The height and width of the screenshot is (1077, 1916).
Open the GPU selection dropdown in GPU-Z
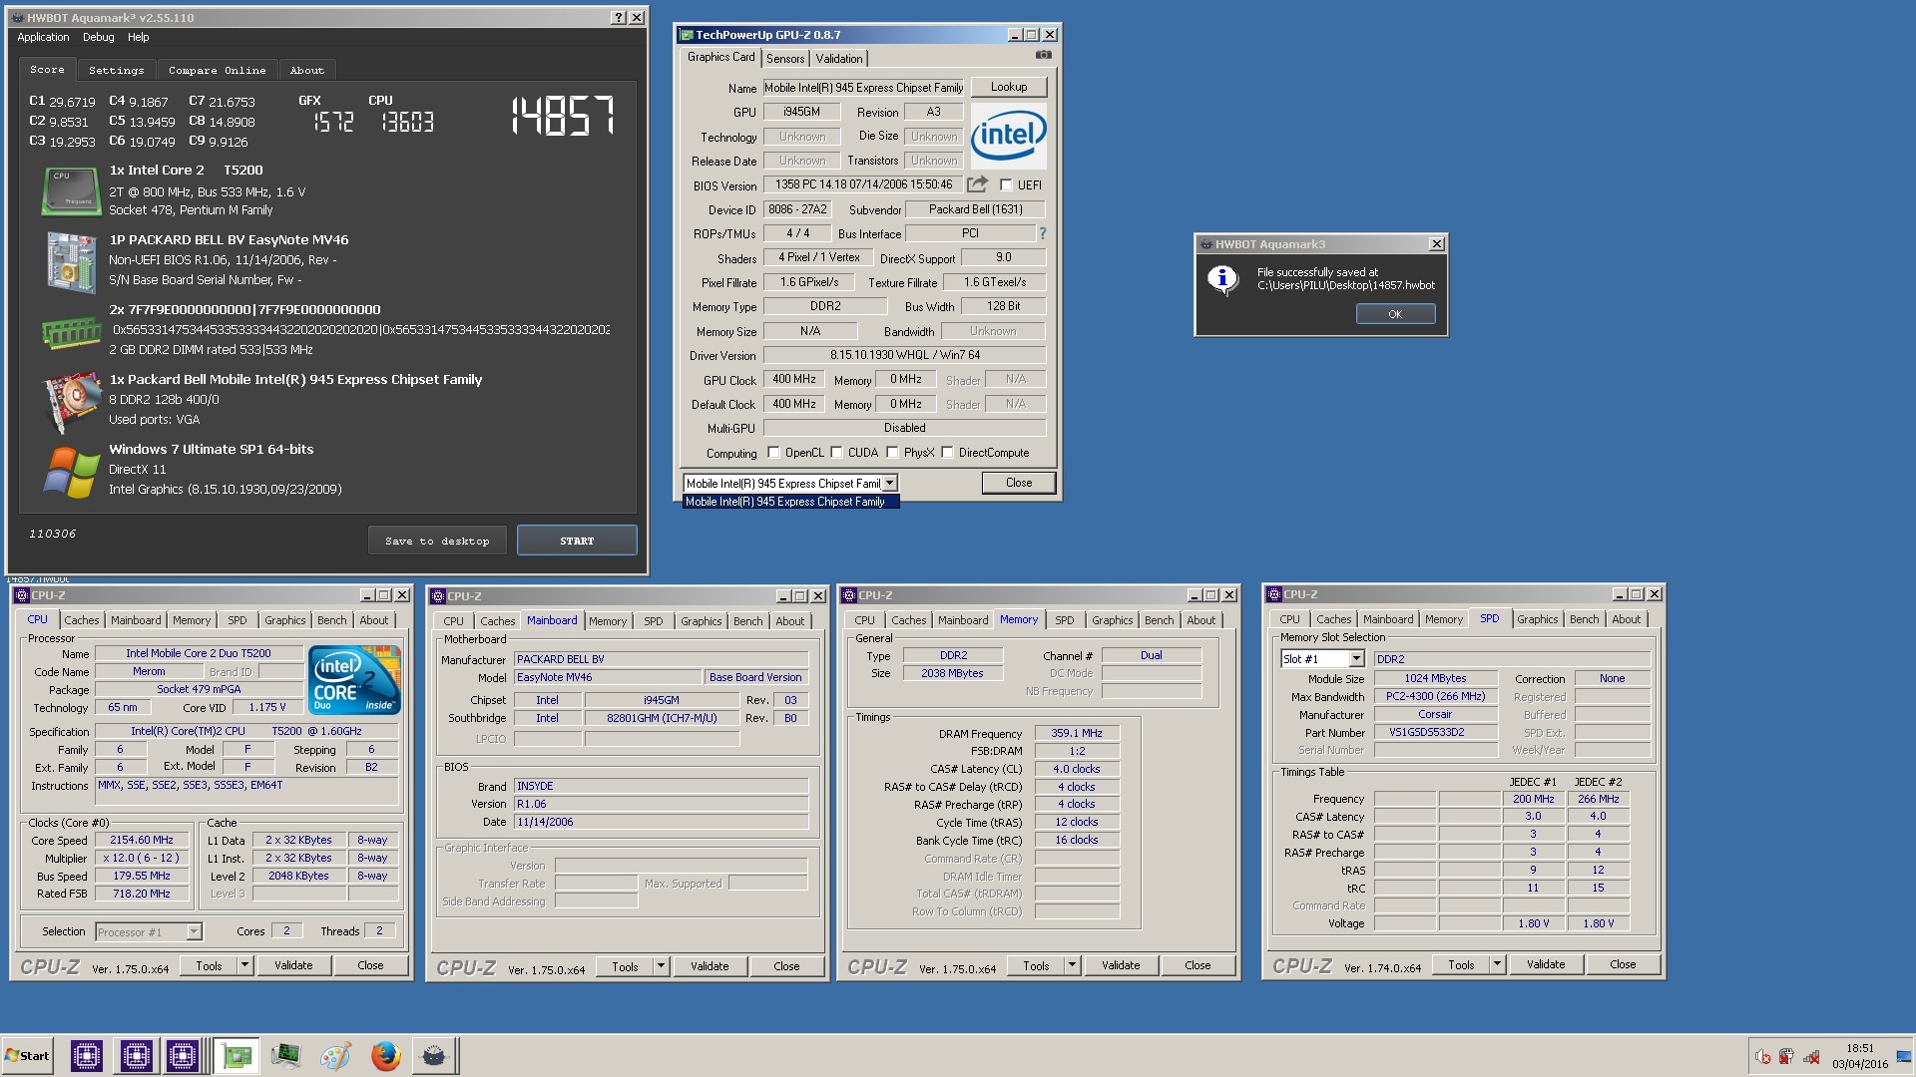[888, 484]
